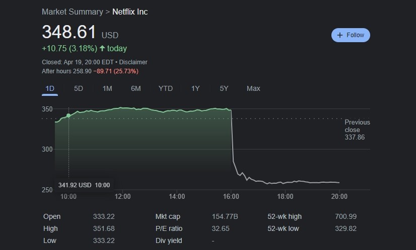Click the green up arrow beside today
Screen dimensions: 416x250
pos(102,48)
